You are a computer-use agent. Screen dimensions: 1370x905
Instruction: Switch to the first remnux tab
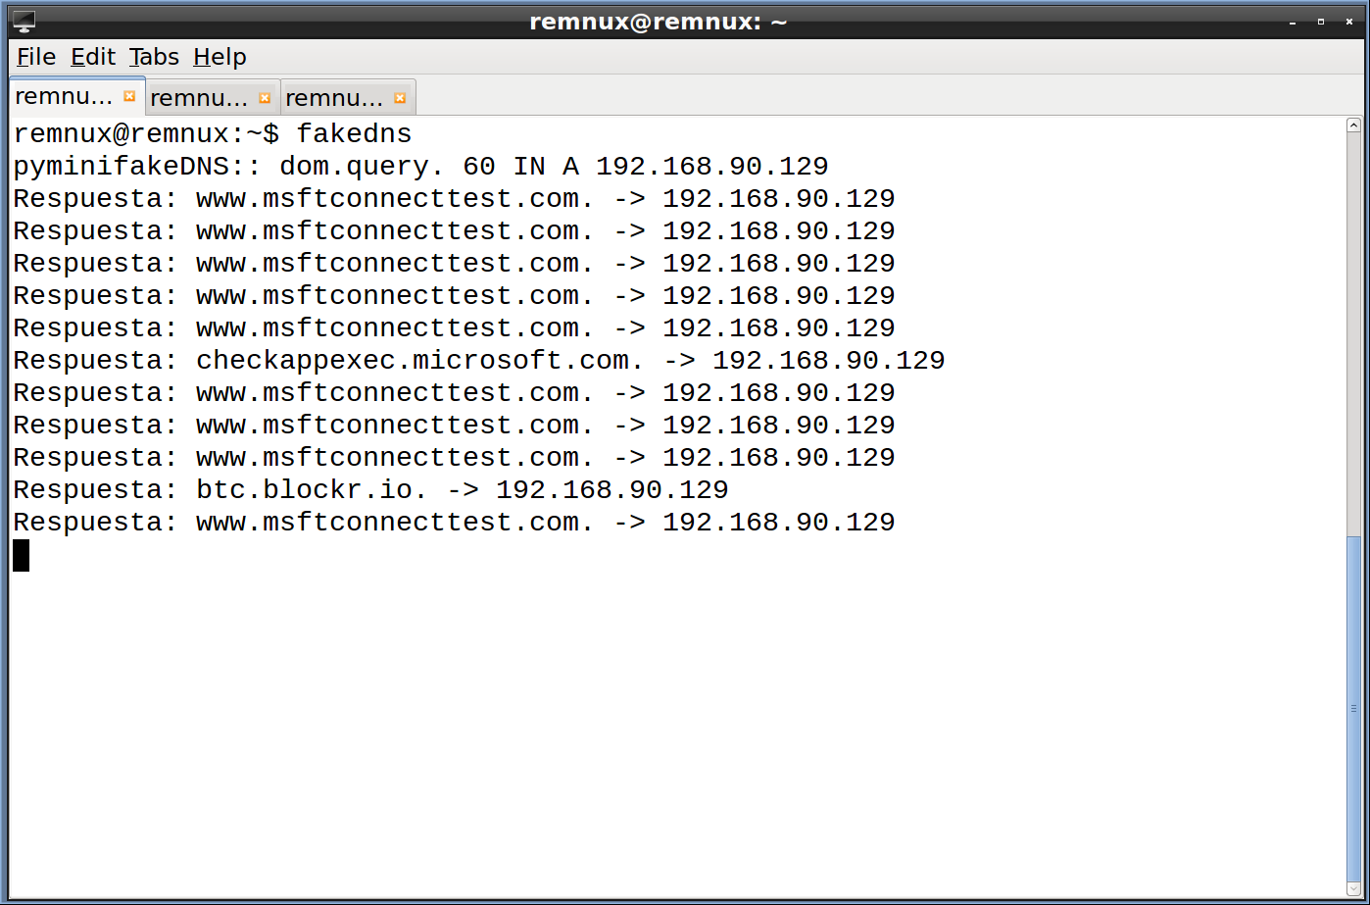pyautogui.click(x=65, y=96)
